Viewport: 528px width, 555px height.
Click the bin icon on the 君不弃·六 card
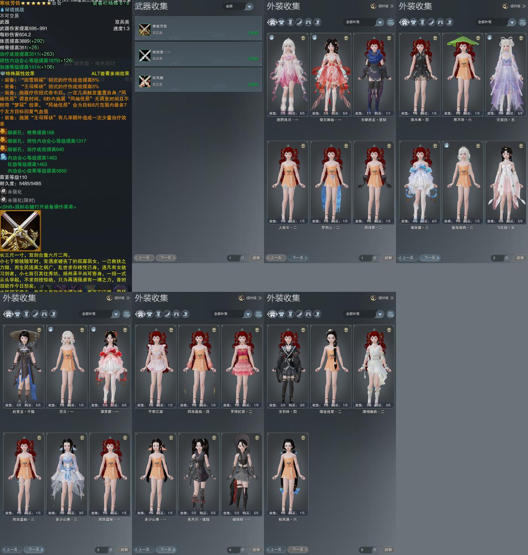[478, 38]
